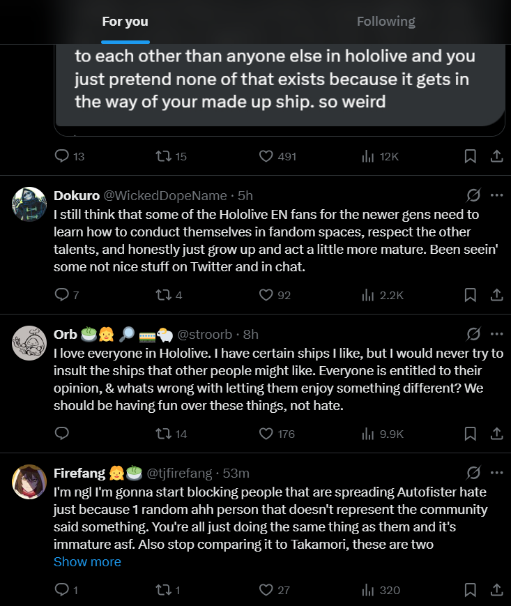
Task: Open more options on Firefang's post
Action: click(496, 473)
